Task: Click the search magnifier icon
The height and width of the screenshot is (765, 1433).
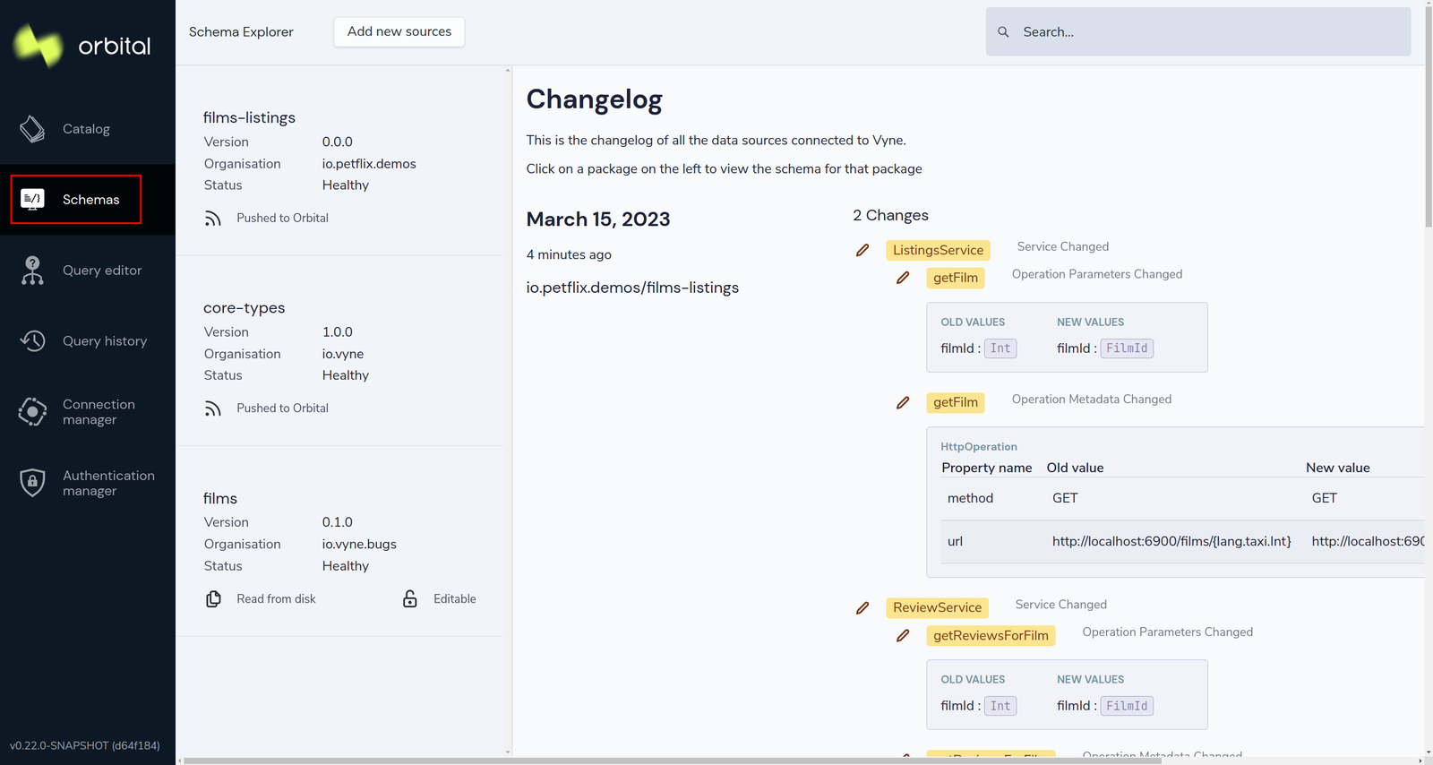Action: pyautogui.click(x=1003, y=31)
